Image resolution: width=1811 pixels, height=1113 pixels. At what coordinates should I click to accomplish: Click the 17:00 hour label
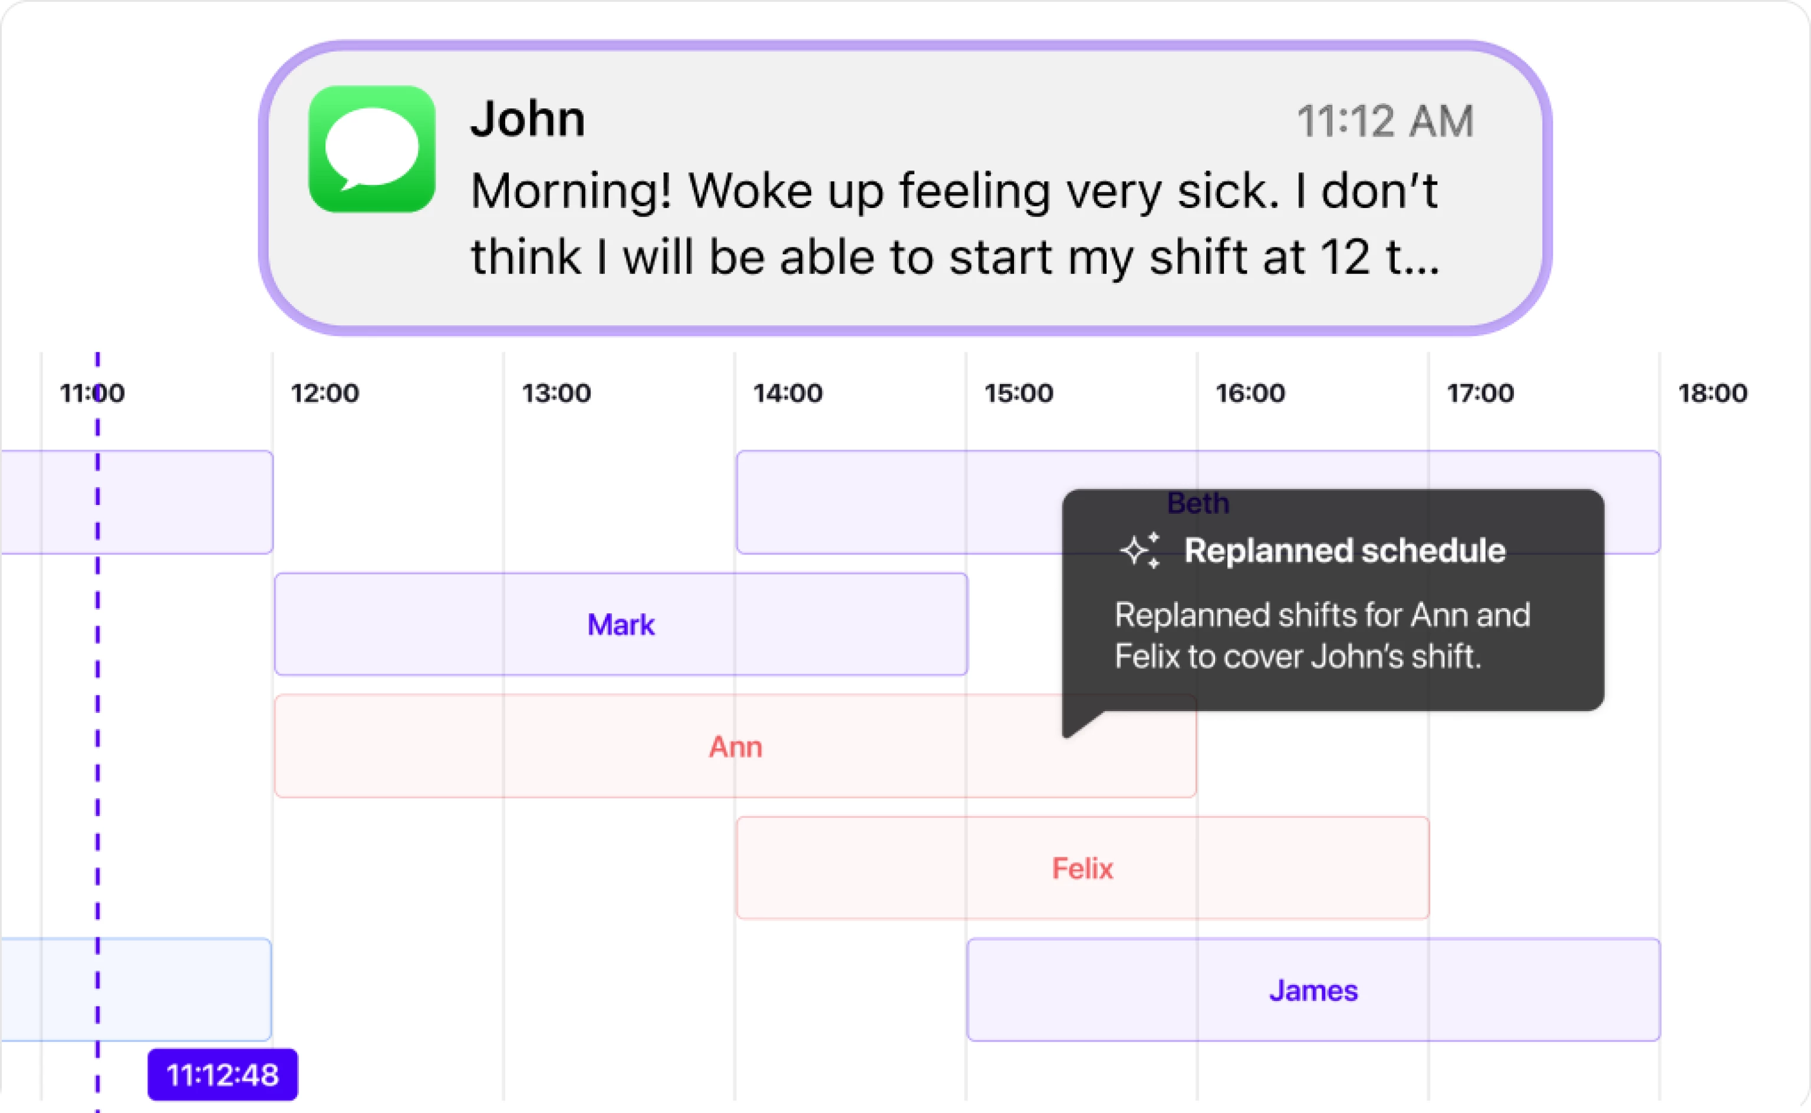(x=1480, y=394)
